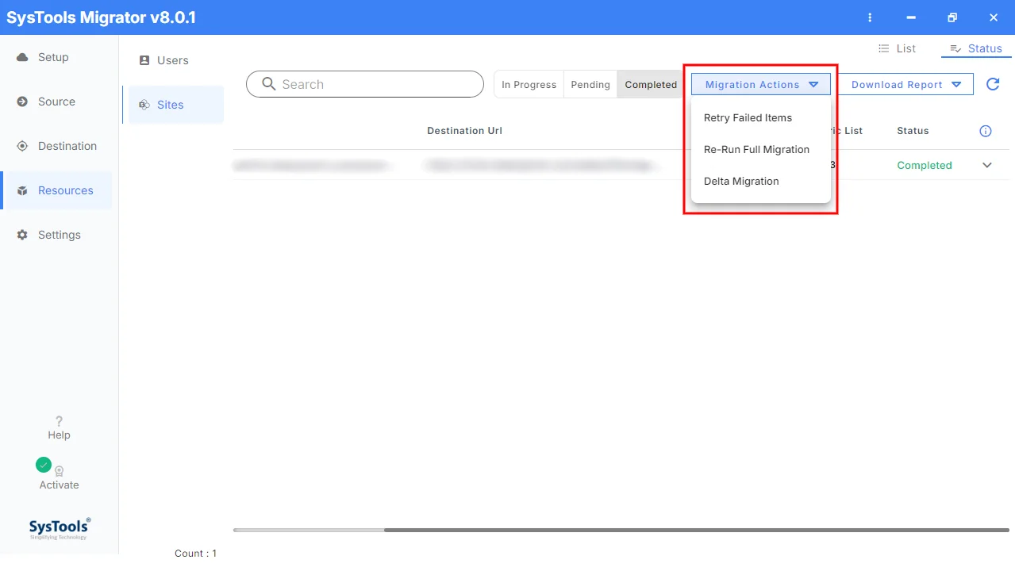Collapse the Migration Actions dropdown

click(760, 84)
